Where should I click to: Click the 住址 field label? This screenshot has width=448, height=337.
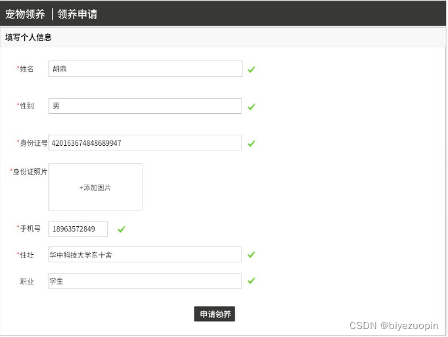pyautogui.click(x=26, y=255)
